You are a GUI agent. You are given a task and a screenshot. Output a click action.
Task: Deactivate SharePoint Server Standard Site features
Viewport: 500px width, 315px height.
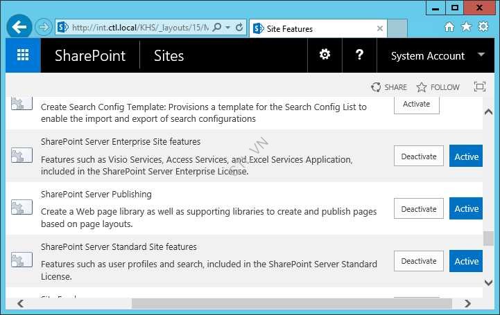[418, 261]
